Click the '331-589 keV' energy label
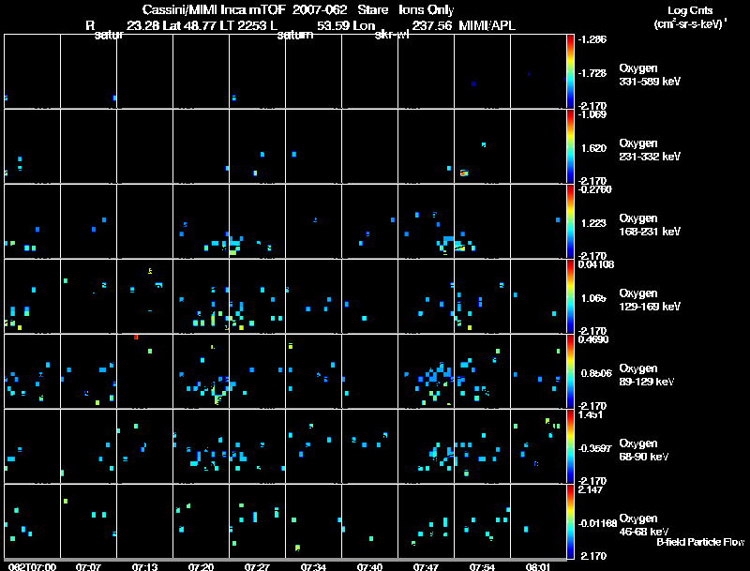The image size is (750, 571). click(650, 82)
